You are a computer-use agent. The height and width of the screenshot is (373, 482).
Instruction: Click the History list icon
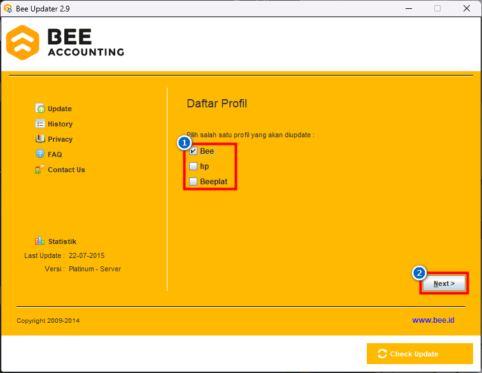tap(40, 124)
